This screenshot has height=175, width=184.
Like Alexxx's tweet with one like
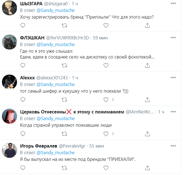[x=106, y=100]
